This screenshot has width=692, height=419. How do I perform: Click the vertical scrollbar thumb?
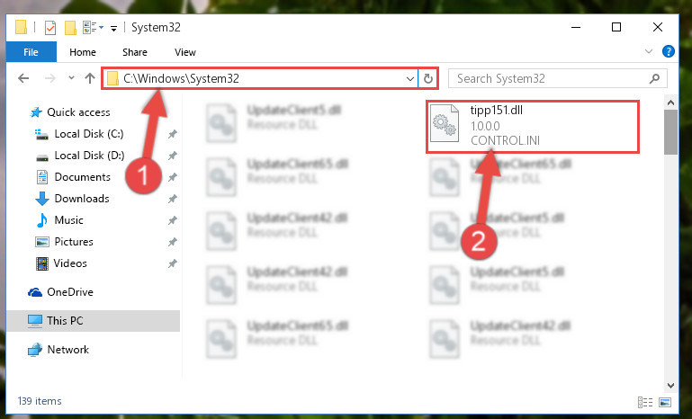670,132
